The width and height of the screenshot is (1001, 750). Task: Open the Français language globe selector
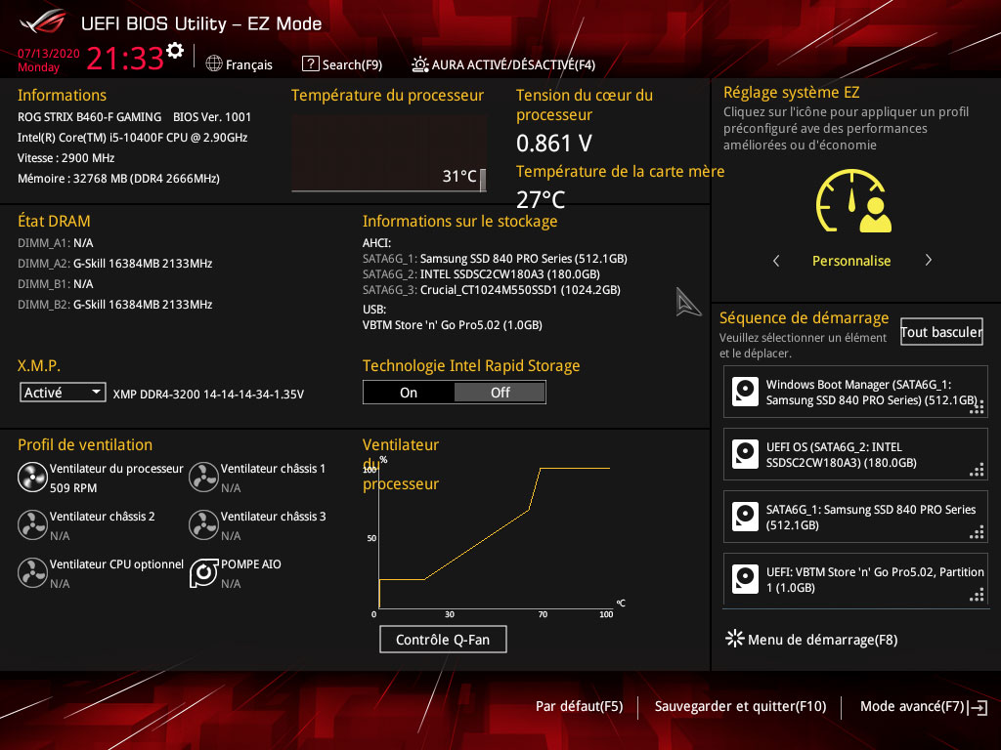(x=239, y=64)
